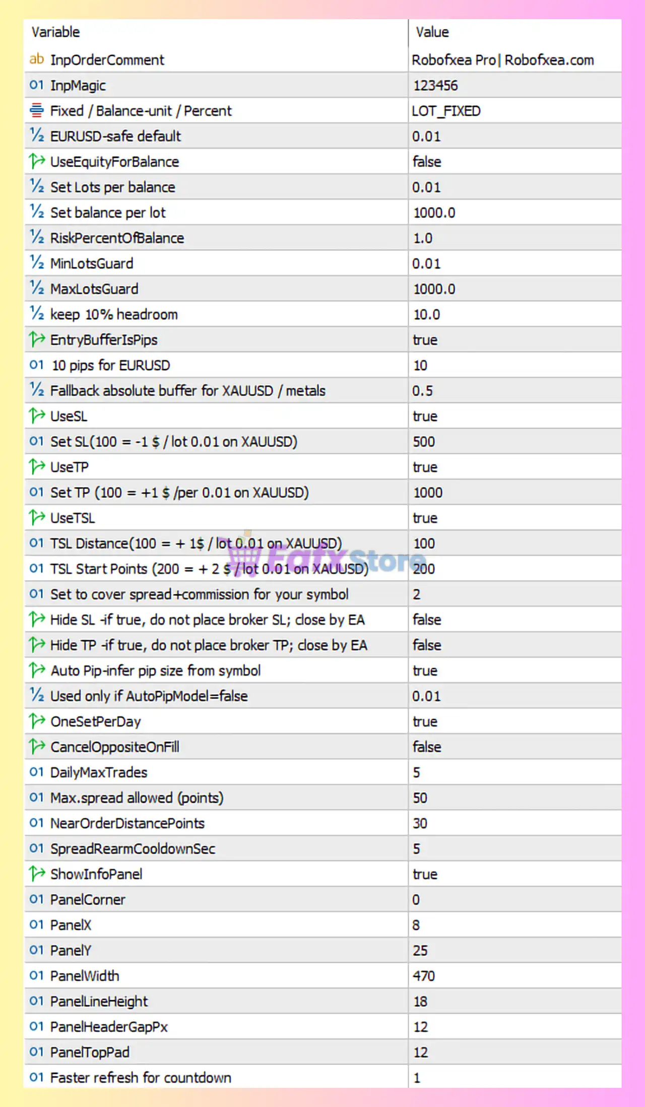Click the bool icon beside UseEquityForBalance
The height and width of the screenshot is (1107, 645).
coord(36,161)
